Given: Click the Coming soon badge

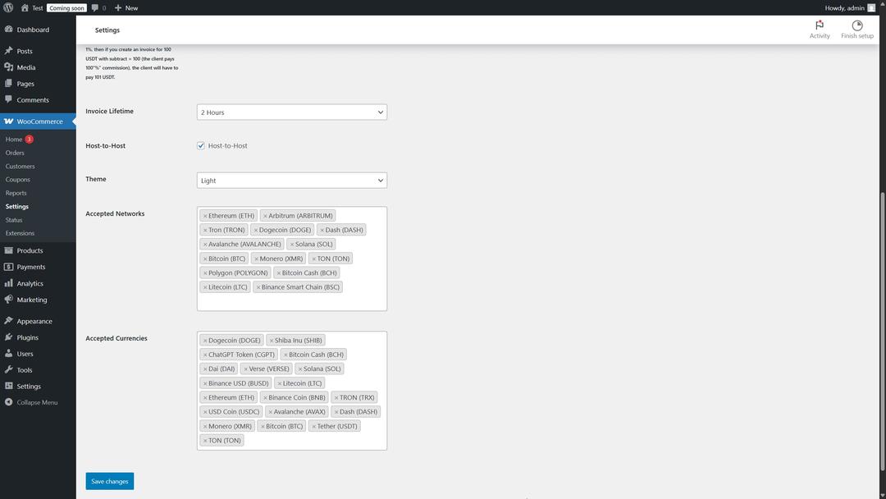Looking at the screenshot, I should click(66, 7).
